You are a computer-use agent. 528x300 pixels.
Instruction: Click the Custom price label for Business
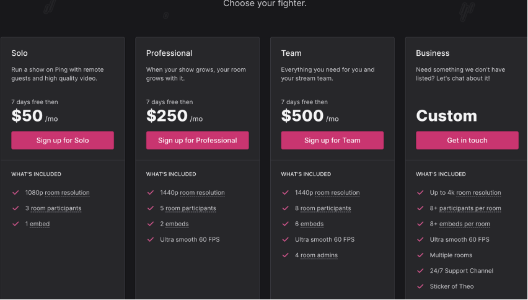[446, 116]
